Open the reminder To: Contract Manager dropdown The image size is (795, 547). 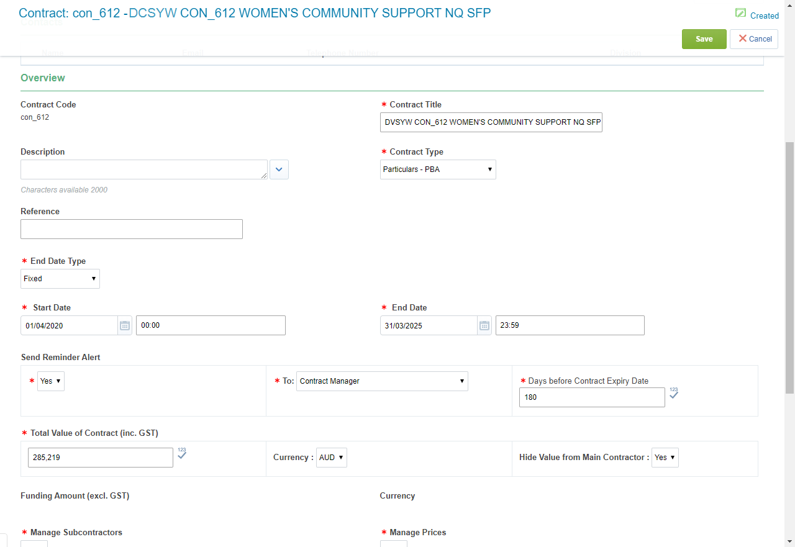(x=382, y=381)
